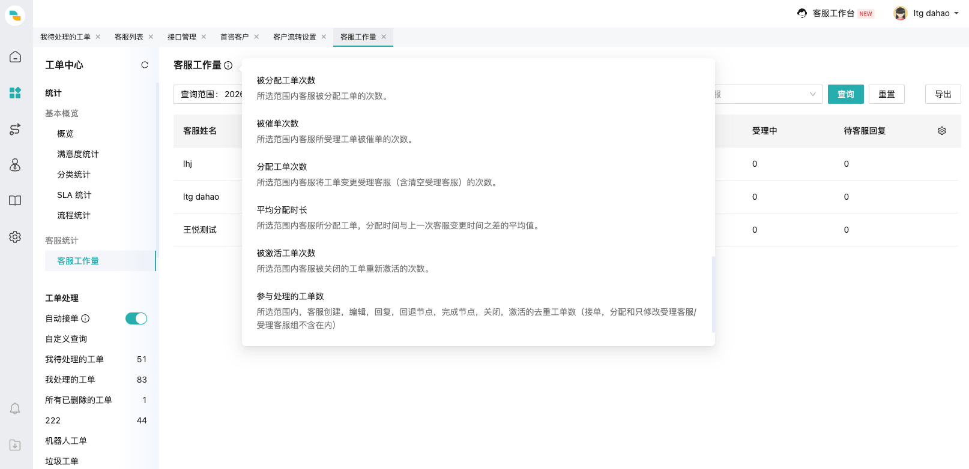Viewport: 969px width, 469px height.
Task: Click the 客服工作台 headset icon
Action: (802, 13)
